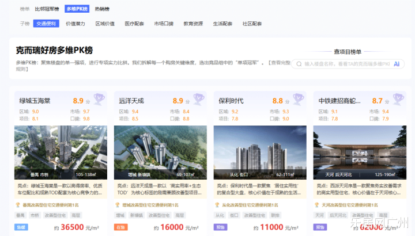Click trophy icon on 绿城玉海棠 card
415x236 pixels.
click(x=99, y=100)
